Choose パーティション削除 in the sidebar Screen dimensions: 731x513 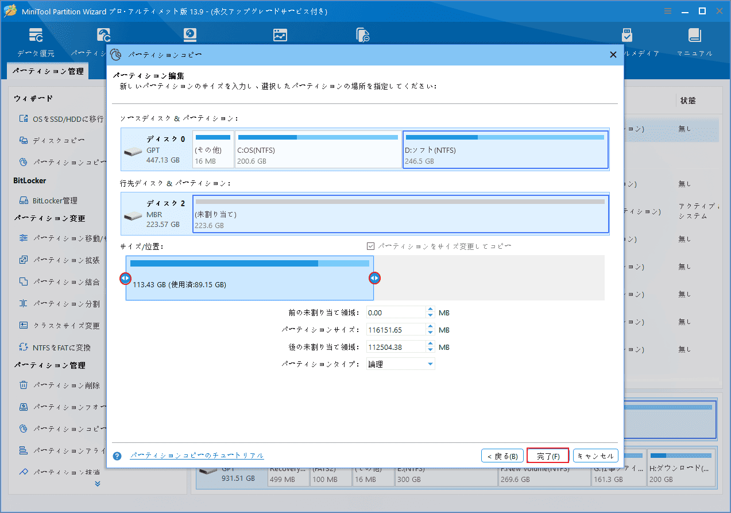pyautogui.click(x=60, y=385)
